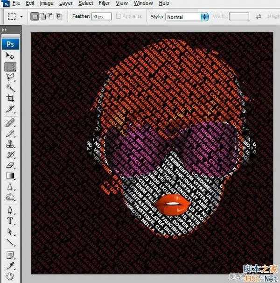
Task: Select the Crop tool
Action: coord(10,99)
